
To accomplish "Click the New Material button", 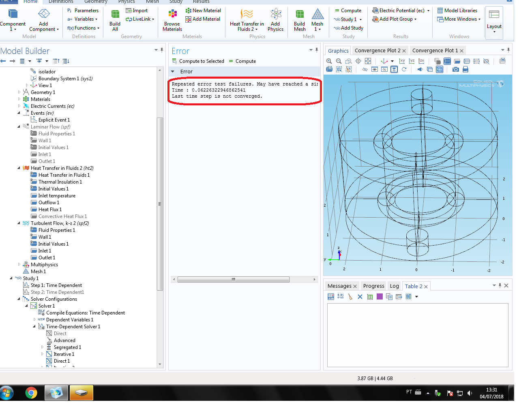I will (x=203, y=11).
